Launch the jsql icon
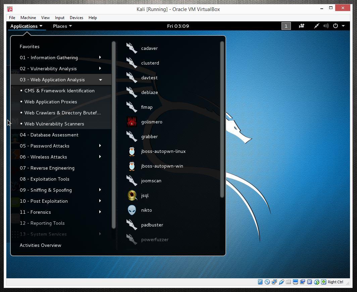The width and height of the screenshot is (357, 292). [132, 196]
